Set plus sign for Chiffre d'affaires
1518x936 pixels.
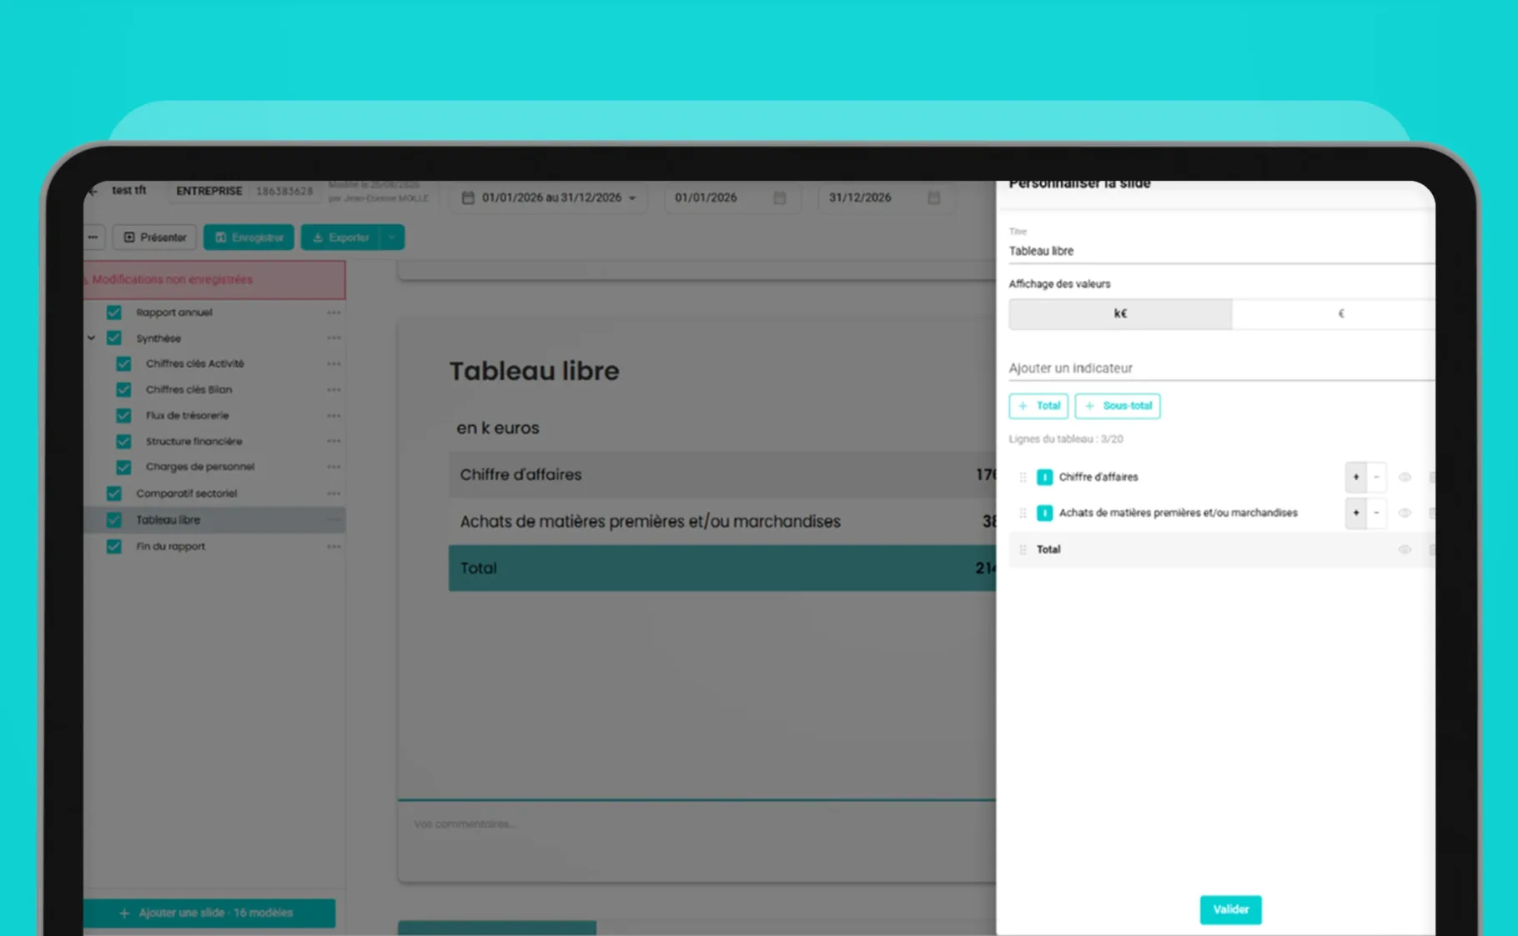pos(1356,478)
